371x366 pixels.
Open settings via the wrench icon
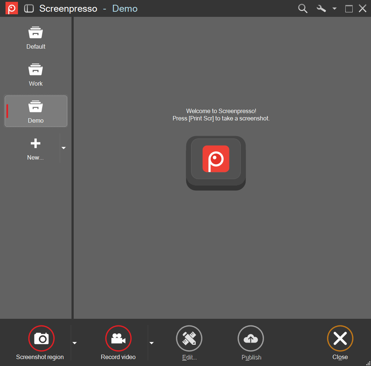click(321, 8)
